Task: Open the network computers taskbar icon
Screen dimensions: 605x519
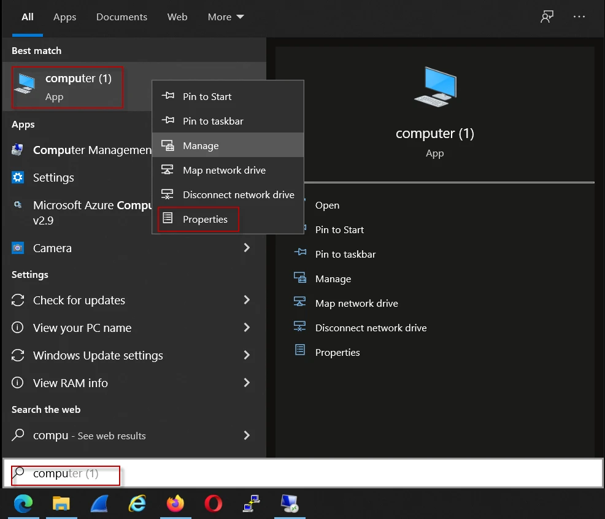Action: pyautogui.click(x=251, y=504)
